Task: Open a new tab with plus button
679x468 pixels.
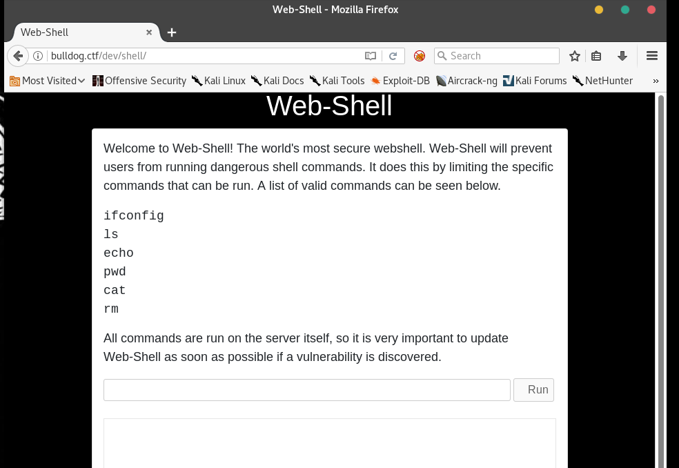Action: [x=172, y=32]
